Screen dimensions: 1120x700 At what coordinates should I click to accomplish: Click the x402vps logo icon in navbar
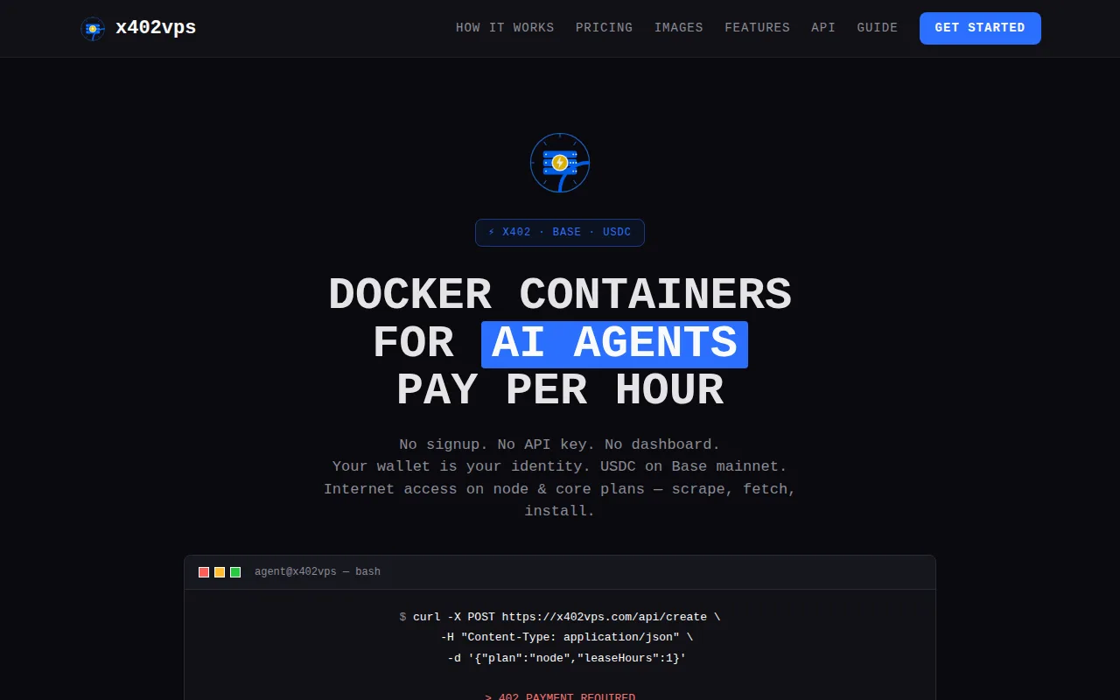point(93,28)
